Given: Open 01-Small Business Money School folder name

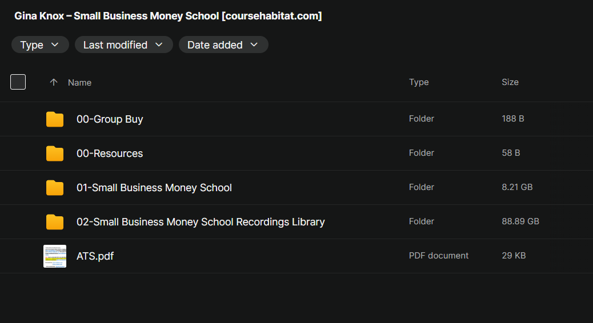Looking at the screenshot, I should tap(154, 188).
